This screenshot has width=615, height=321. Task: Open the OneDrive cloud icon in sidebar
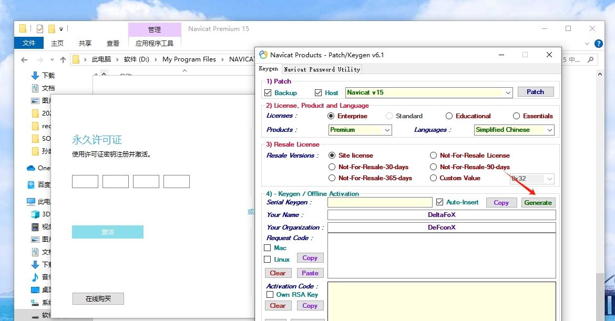[32, 168]
